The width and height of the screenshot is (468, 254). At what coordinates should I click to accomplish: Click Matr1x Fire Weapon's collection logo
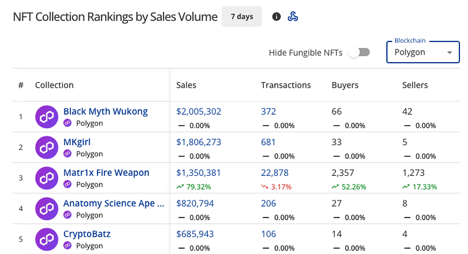coord(47,178)
